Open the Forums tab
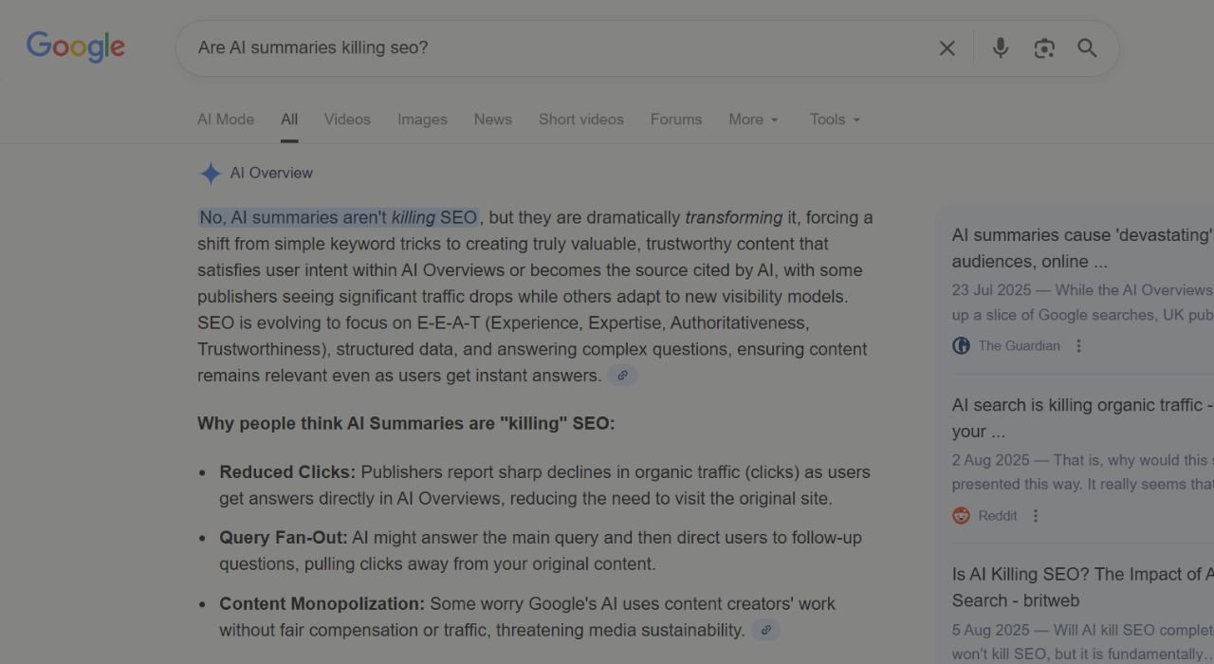 675,120
